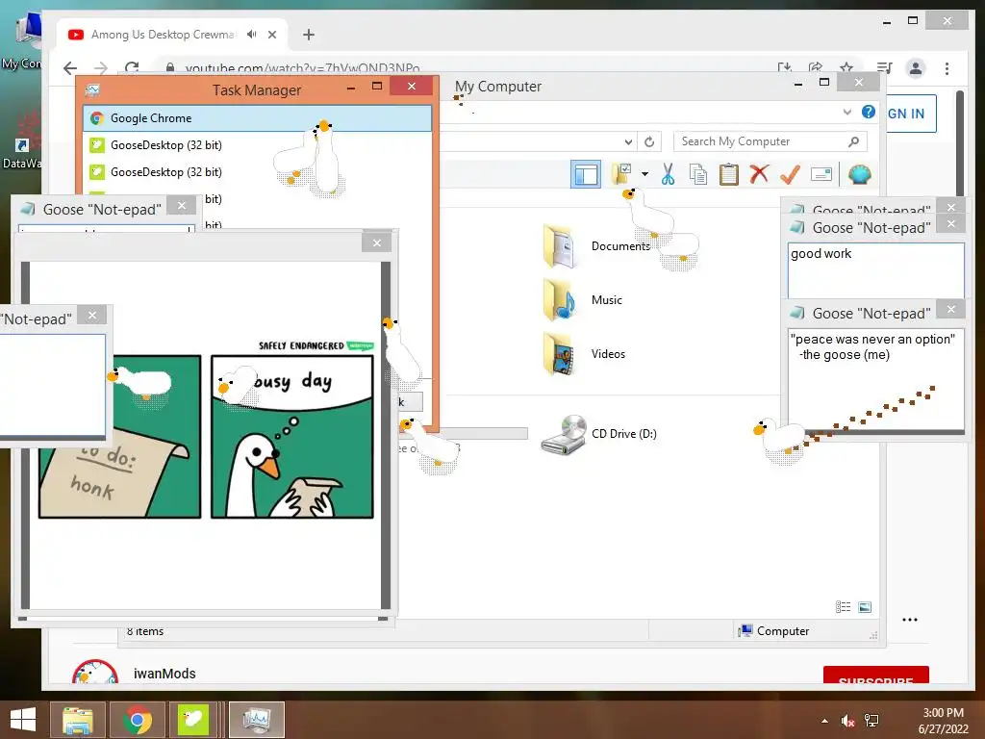Click the "good work" Not-epad text area

(875, 270)
